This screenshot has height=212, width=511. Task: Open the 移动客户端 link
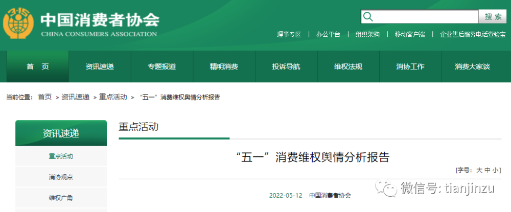click(409, 35)
